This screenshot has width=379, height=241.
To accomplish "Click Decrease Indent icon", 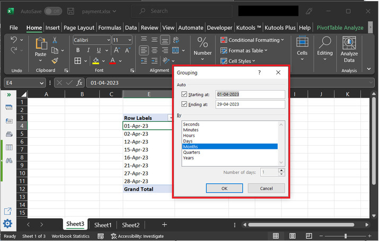I will coord(144,60).
